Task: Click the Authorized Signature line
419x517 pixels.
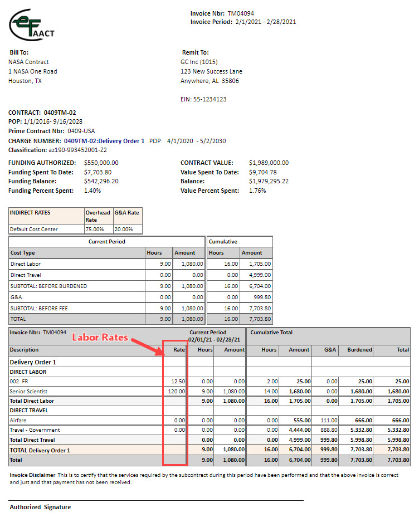Action: click(156, 500)
